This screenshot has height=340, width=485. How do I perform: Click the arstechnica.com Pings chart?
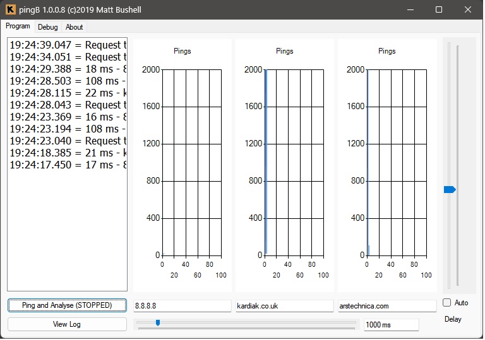(x=387, y=165)
